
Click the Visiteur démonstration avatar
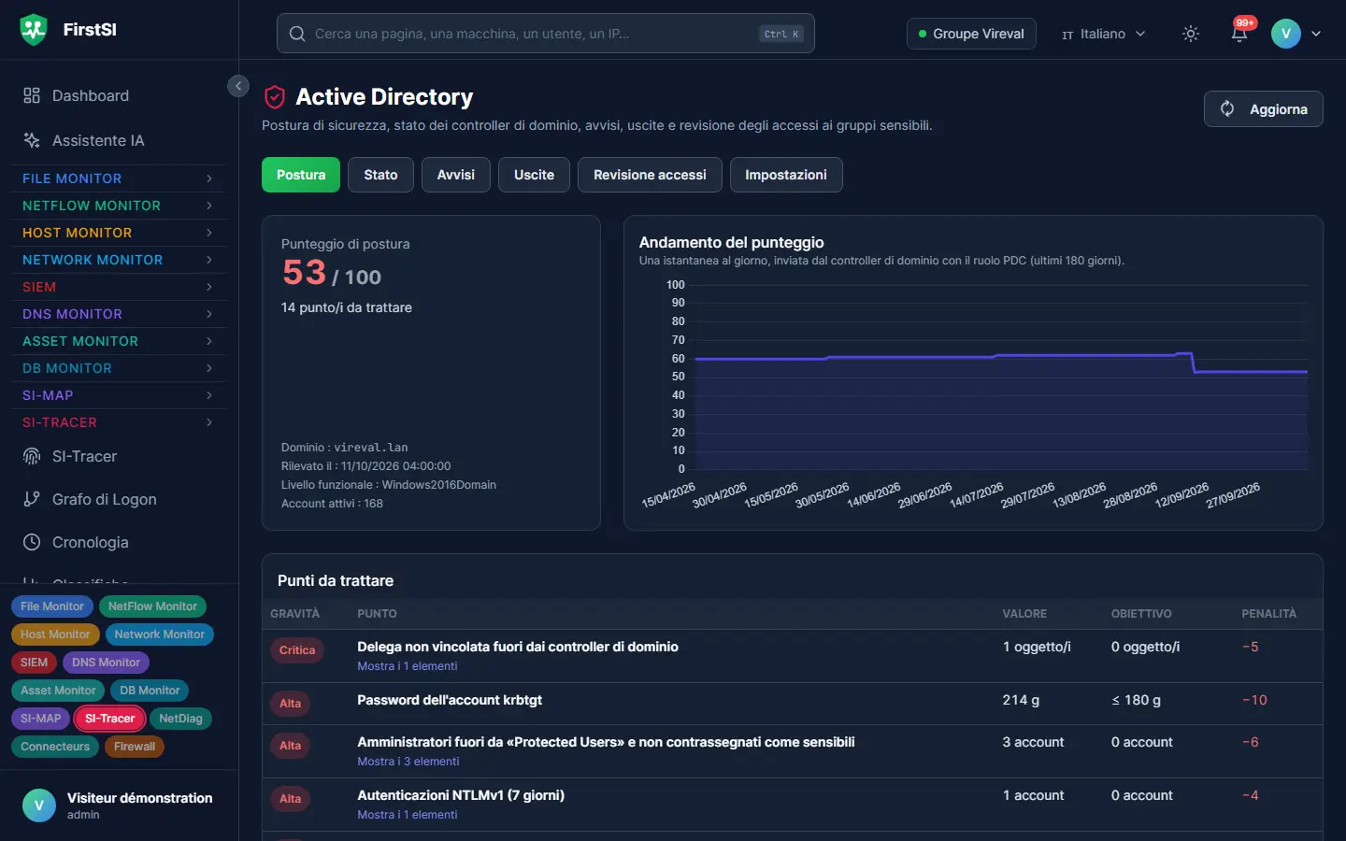[x=39, y=805]
